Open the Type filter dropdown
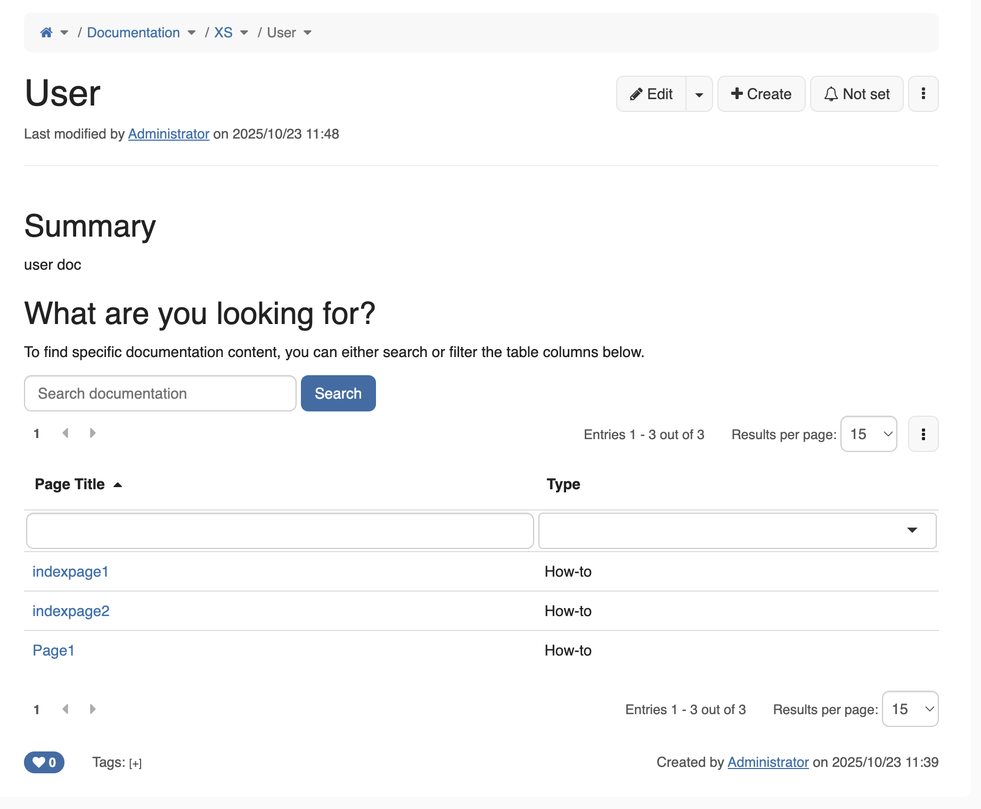The image size is (981, 809). pyautogui.click(x=737, y=530)
